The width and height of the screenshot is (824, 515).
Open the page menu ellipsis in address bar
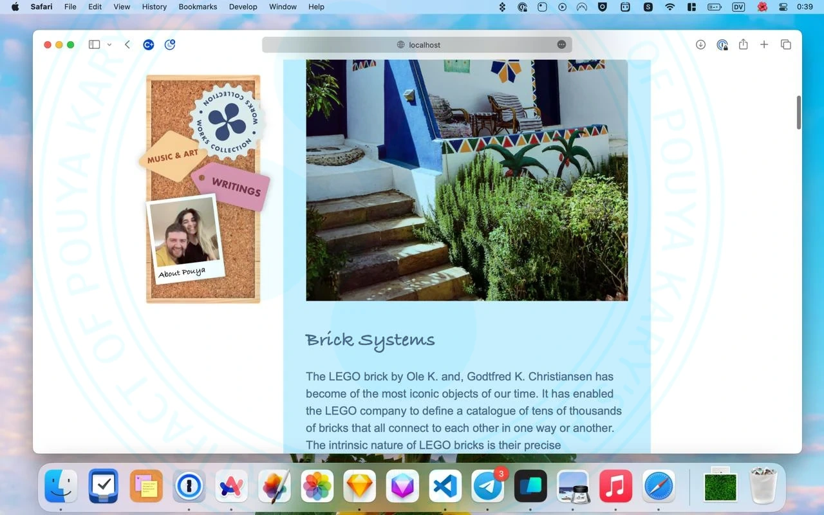tap(561, 44)
